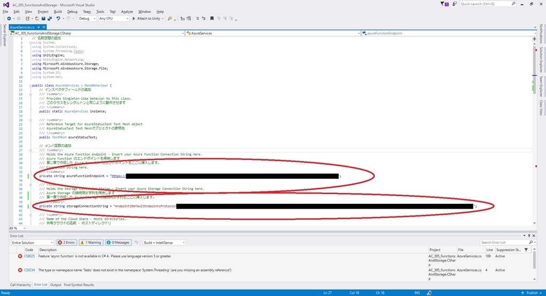546x296 pixels.
Task: Click the Find in Files toolbar icon
Action: click(170, 19)
